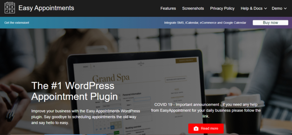Click the Buy now button
This screenshot has width=292, height=135.
point(270,23)
